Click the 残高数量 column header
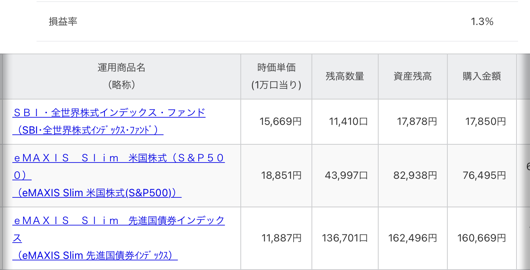 coord(345,77)
